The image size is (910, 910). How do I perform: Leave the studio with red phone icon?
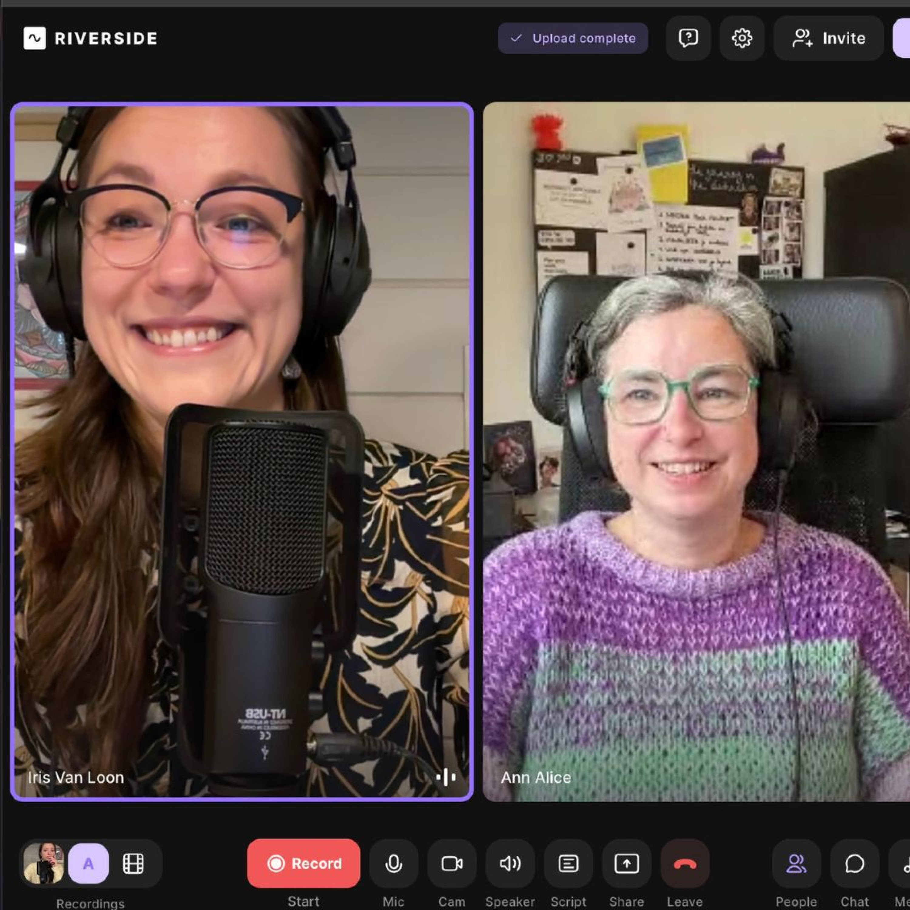(x=685, y=863)
